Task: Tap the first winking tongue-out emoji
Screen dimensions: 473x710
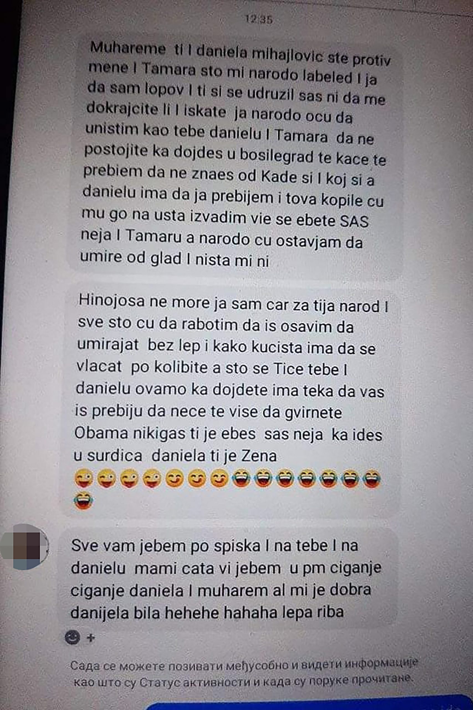Action: coord(84,478)
